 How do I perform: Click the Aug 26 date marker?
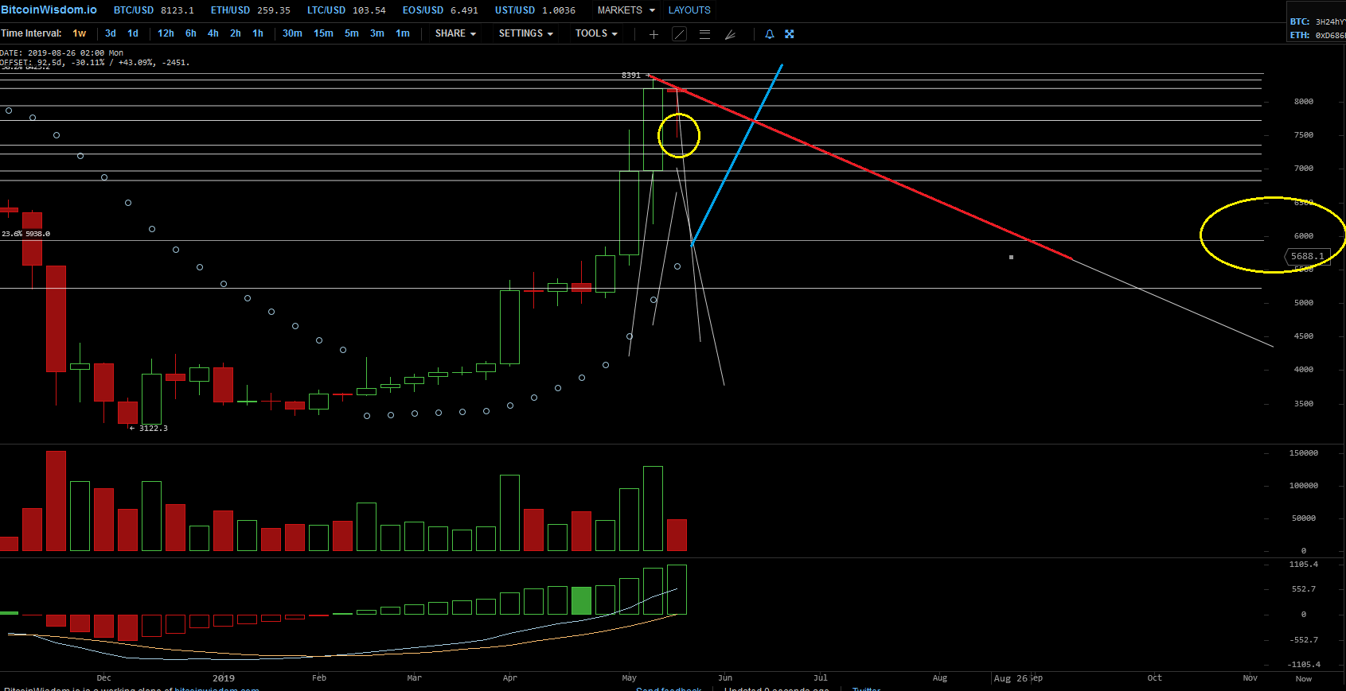coord(1011,678)
